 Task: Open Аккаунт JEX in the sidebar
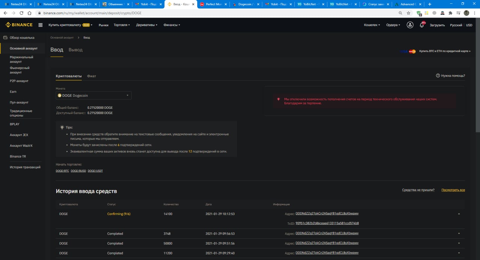click(19, 135)
